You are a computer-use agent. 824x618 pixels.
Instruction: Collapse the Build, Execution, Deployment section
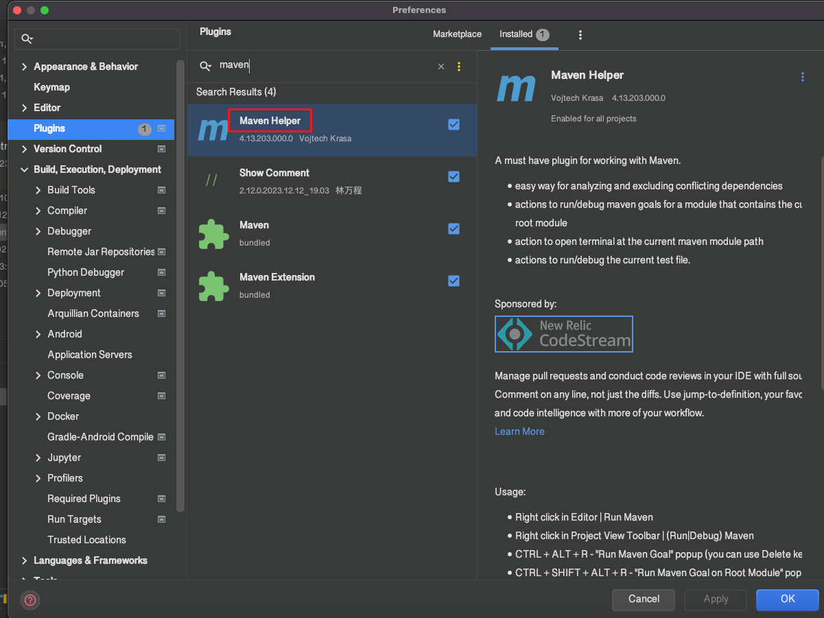click(x=25, y=169)
